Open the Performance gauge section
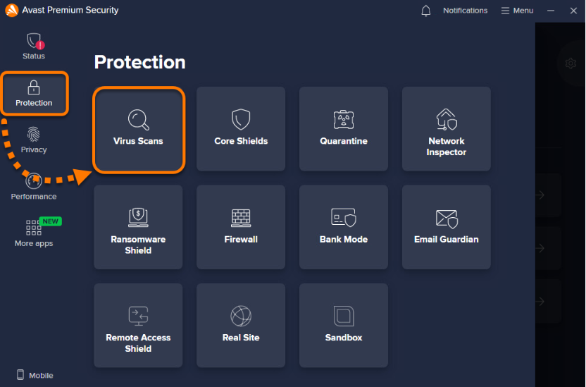This screenshot has height=387, width=586. (34, 187)
